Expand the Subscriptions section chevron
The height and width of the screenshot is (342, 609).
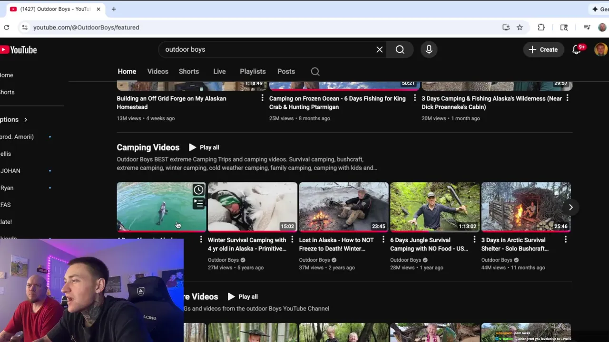click(26, 120)
